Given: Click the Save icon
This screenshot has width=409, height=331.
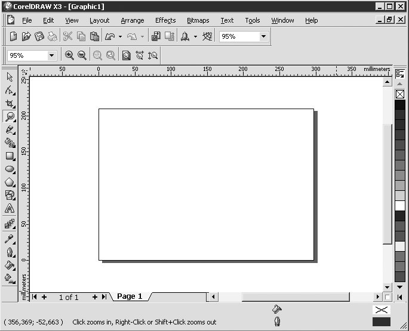Looking at the screenshot, I should pos(39,36).
